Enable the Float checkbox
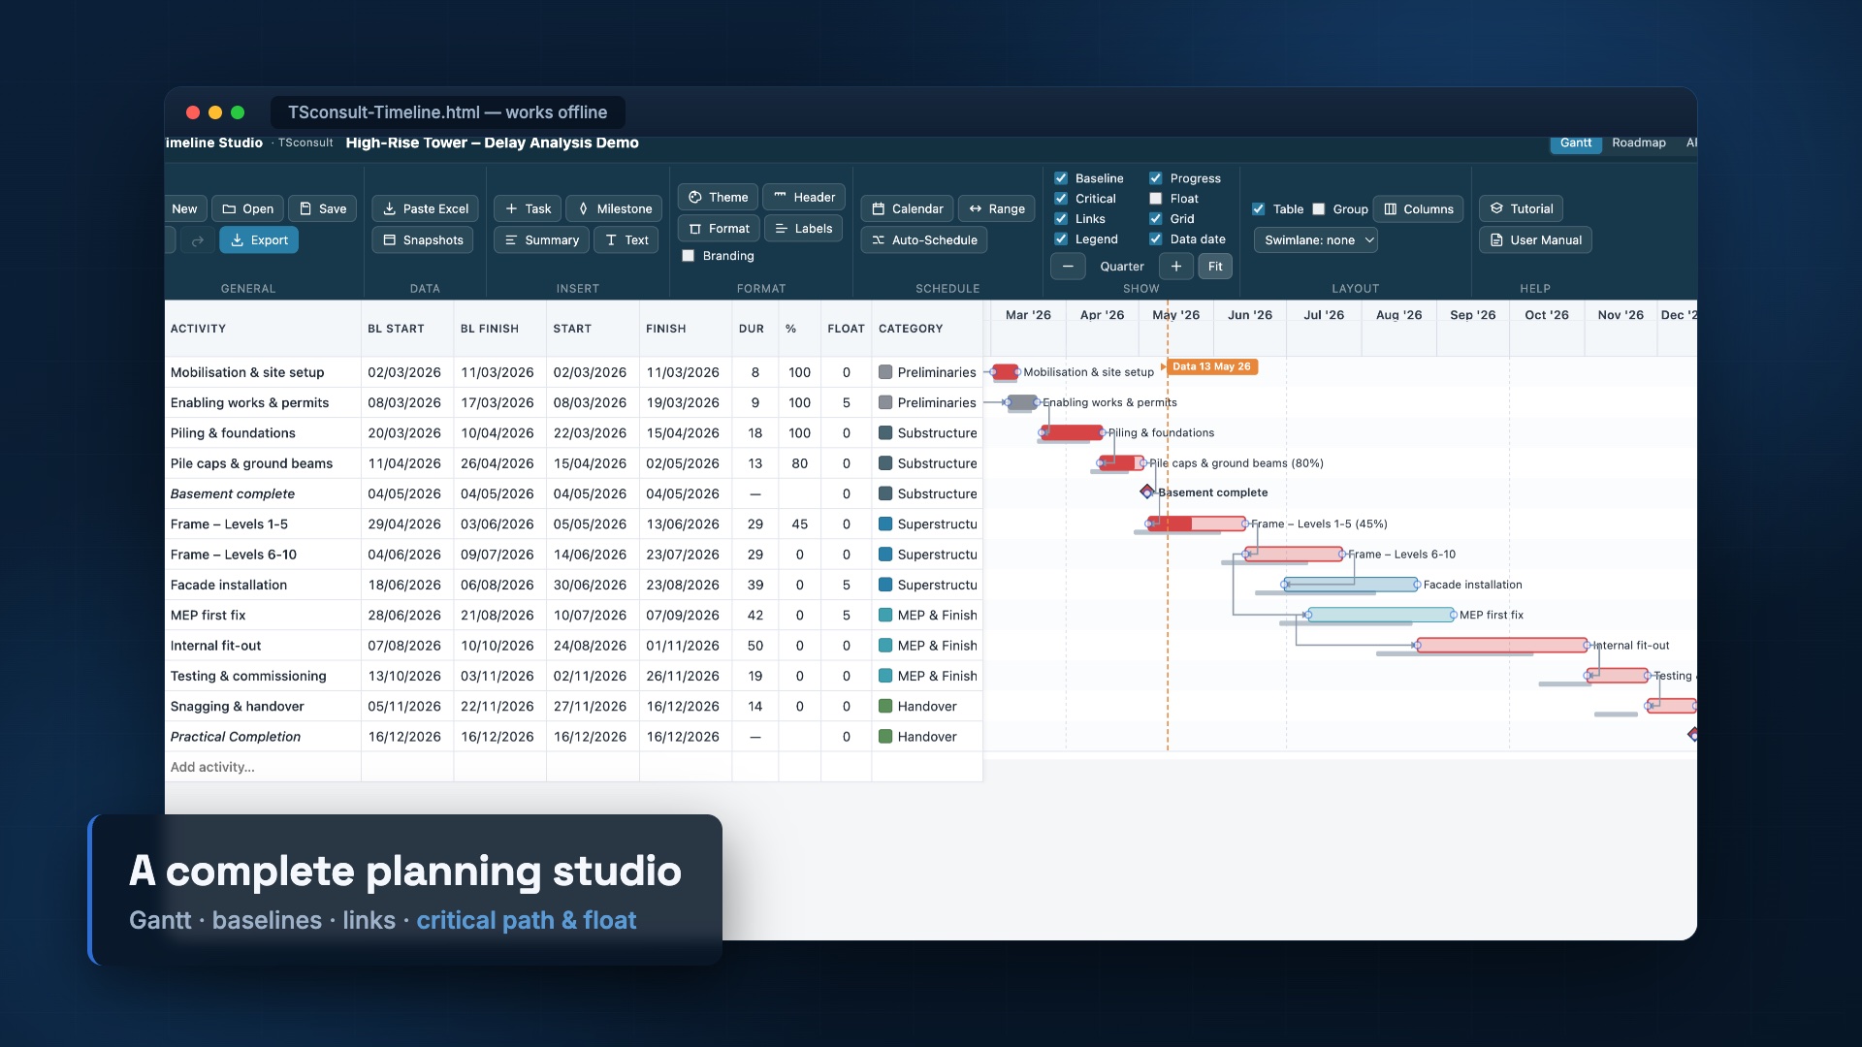 pyautogui.click(x=1156, y=199)
